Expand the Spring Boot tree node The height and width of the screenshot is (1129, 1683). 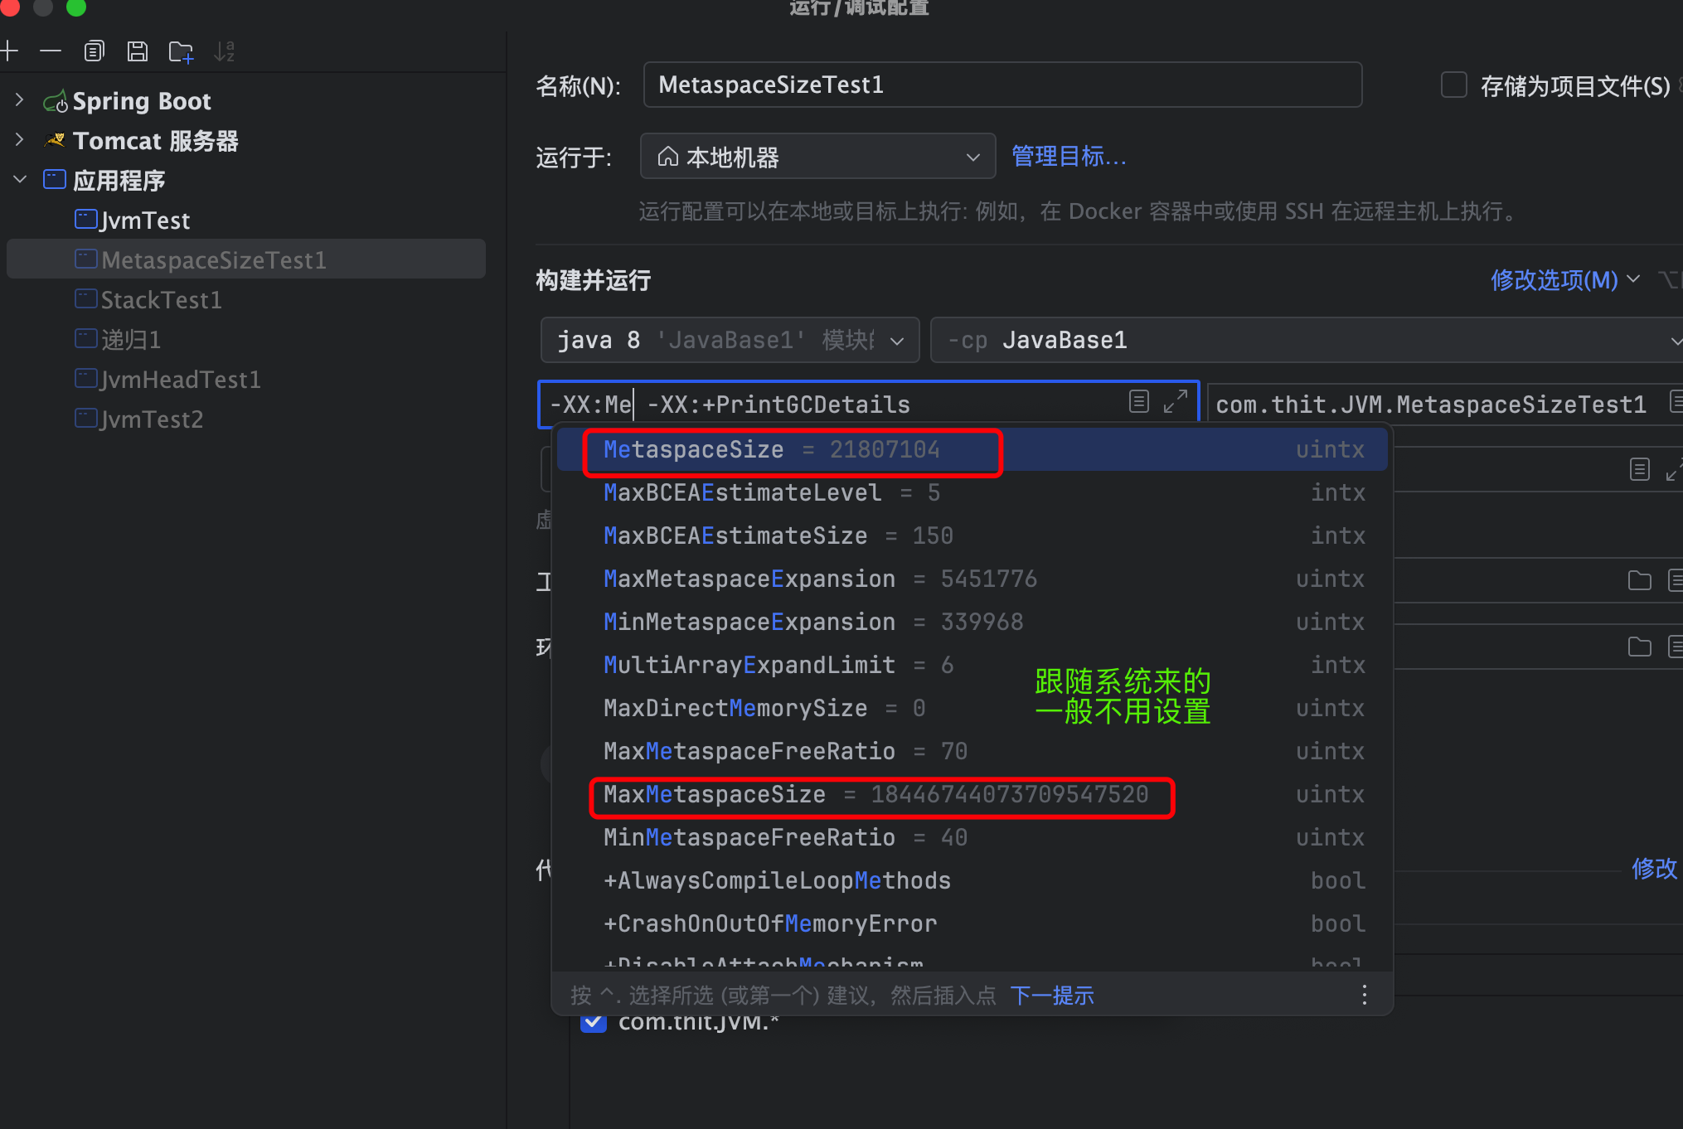point(20,100)
